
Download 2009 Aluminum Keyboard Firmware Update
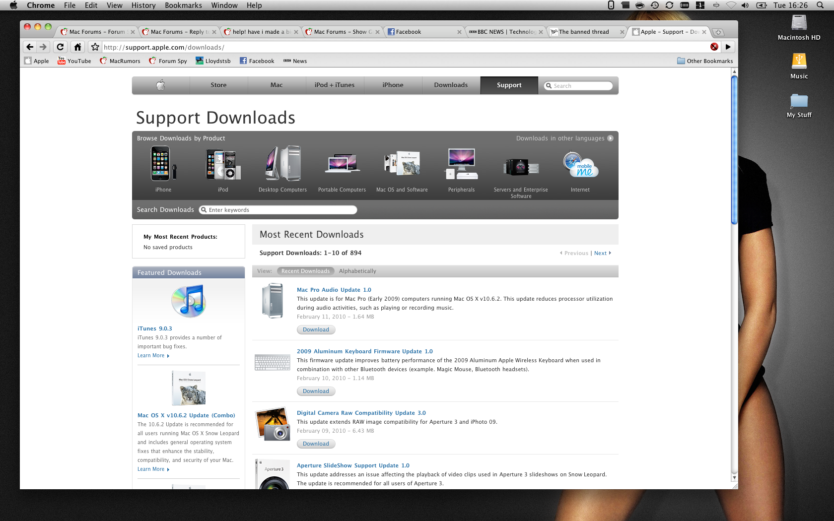[x=316, y=391]
